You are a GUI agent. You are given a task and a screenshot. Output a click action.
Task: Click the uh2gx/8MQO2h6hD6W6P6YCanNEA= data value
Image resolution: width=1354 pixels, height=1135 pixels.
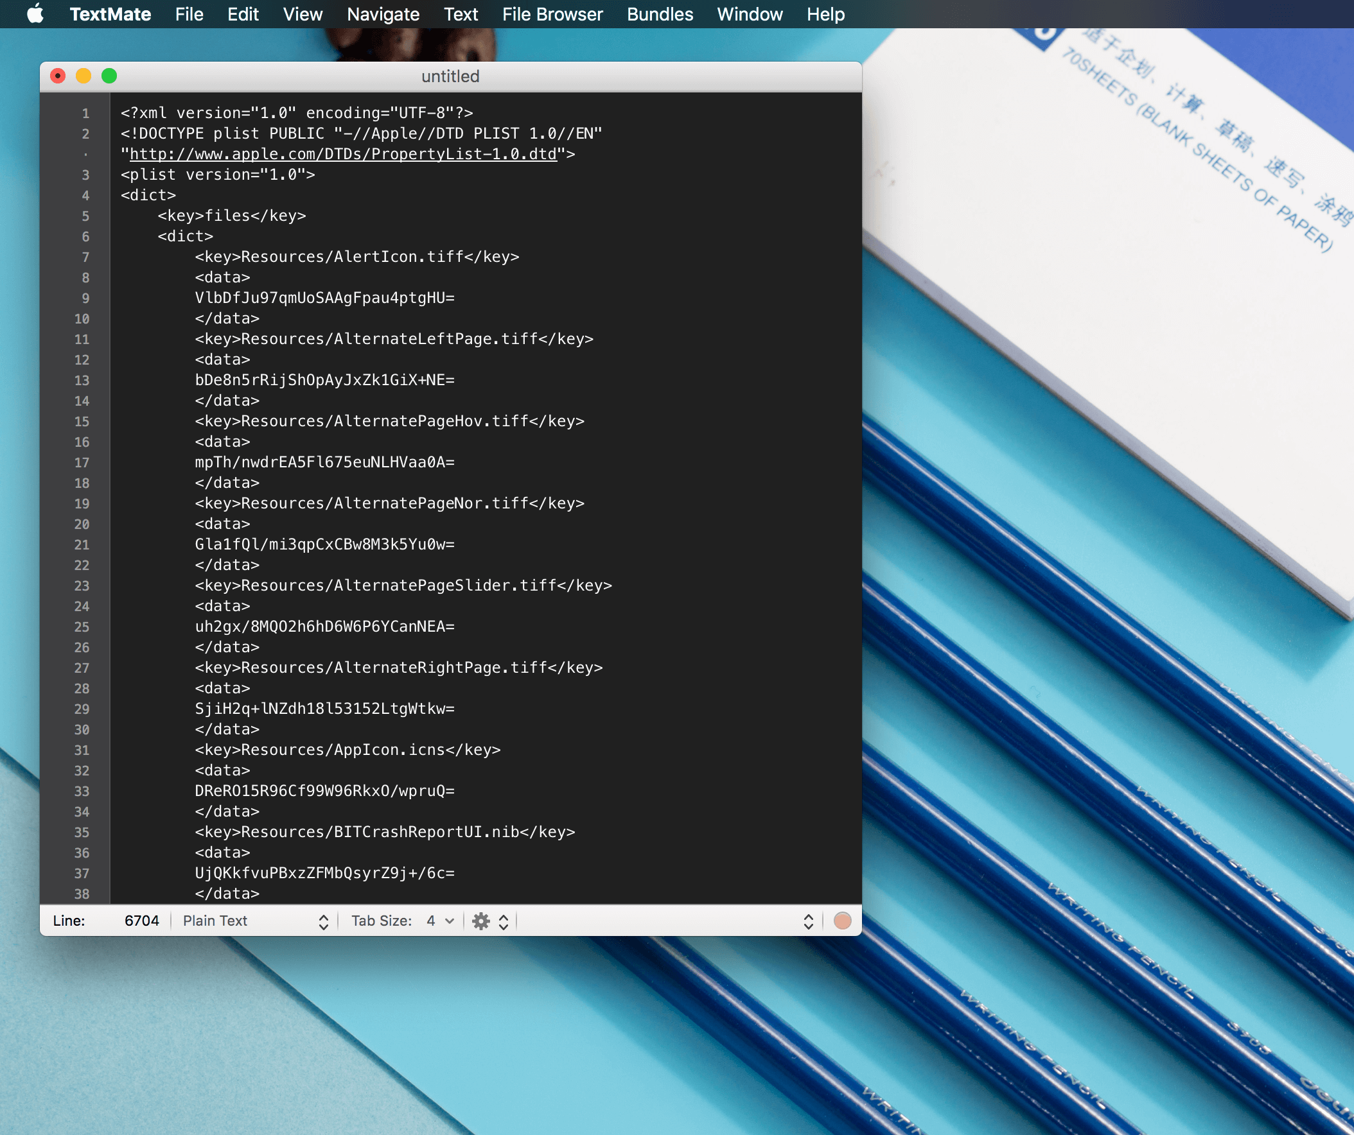click(x=324, y=627)
